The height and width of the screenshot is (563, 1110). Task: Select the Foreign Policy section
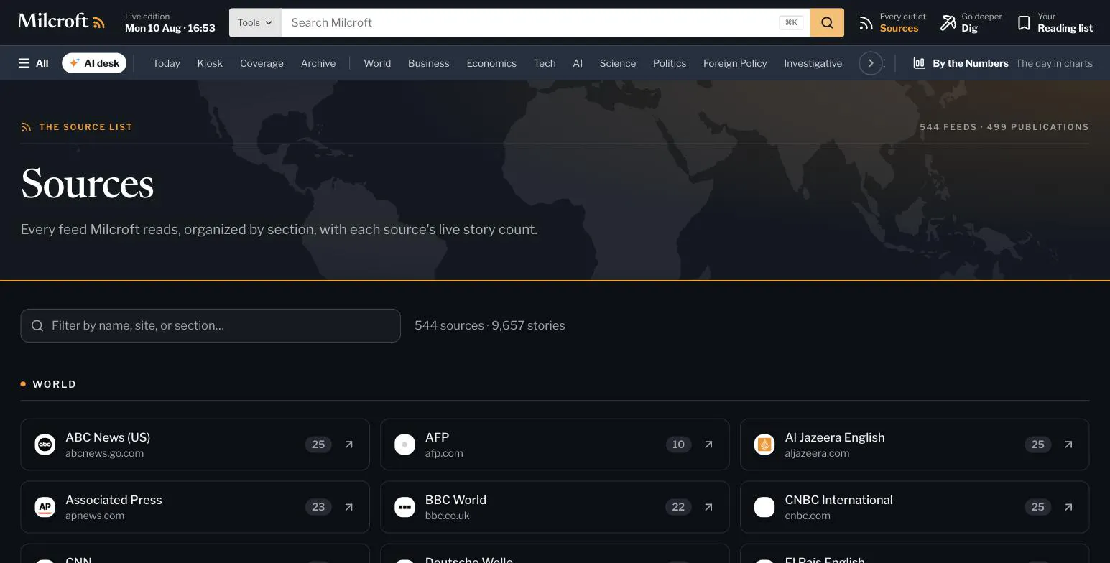[735, 63]
